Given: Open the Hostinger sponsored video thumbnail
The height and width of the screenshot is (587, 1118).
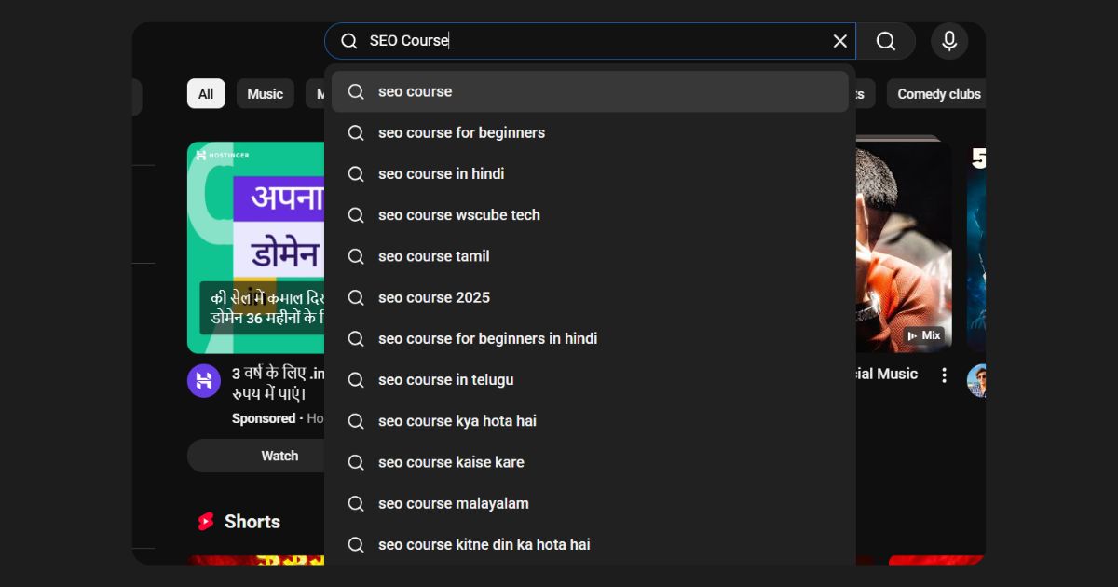Looking at the screenshot, I should click(256, 248).
